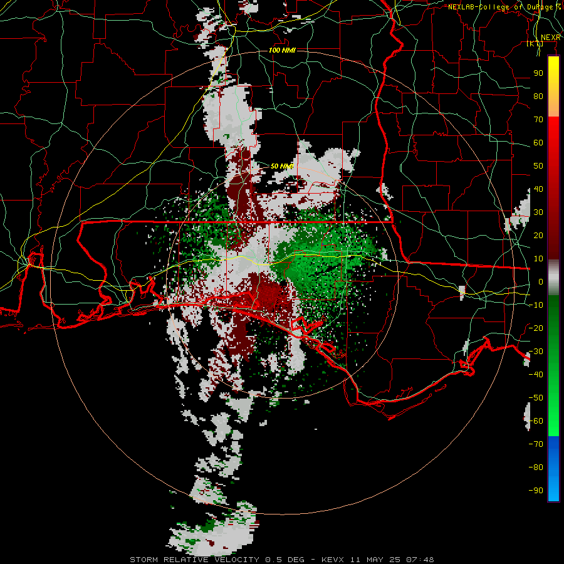Click the "50 NMI" range ring label
The height and width of the screenshot is (564, 564).
pos(282,166)
